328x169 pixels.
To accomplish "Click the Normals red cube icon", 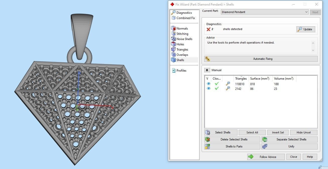I will coord(173,28).
